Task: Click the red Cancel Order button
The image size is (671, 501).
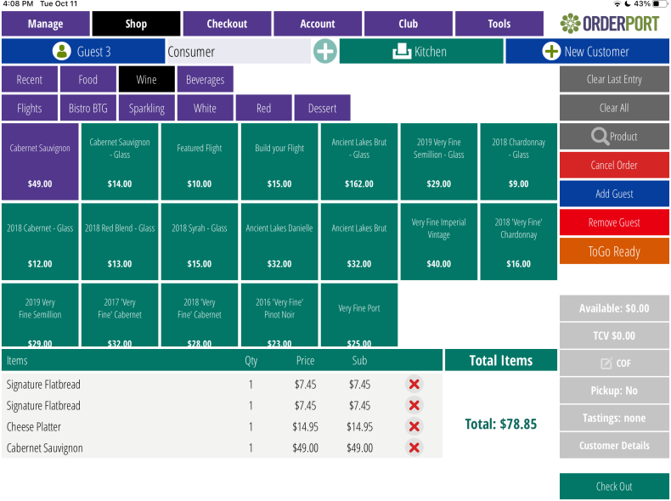Action: click(x=614, y=165)
